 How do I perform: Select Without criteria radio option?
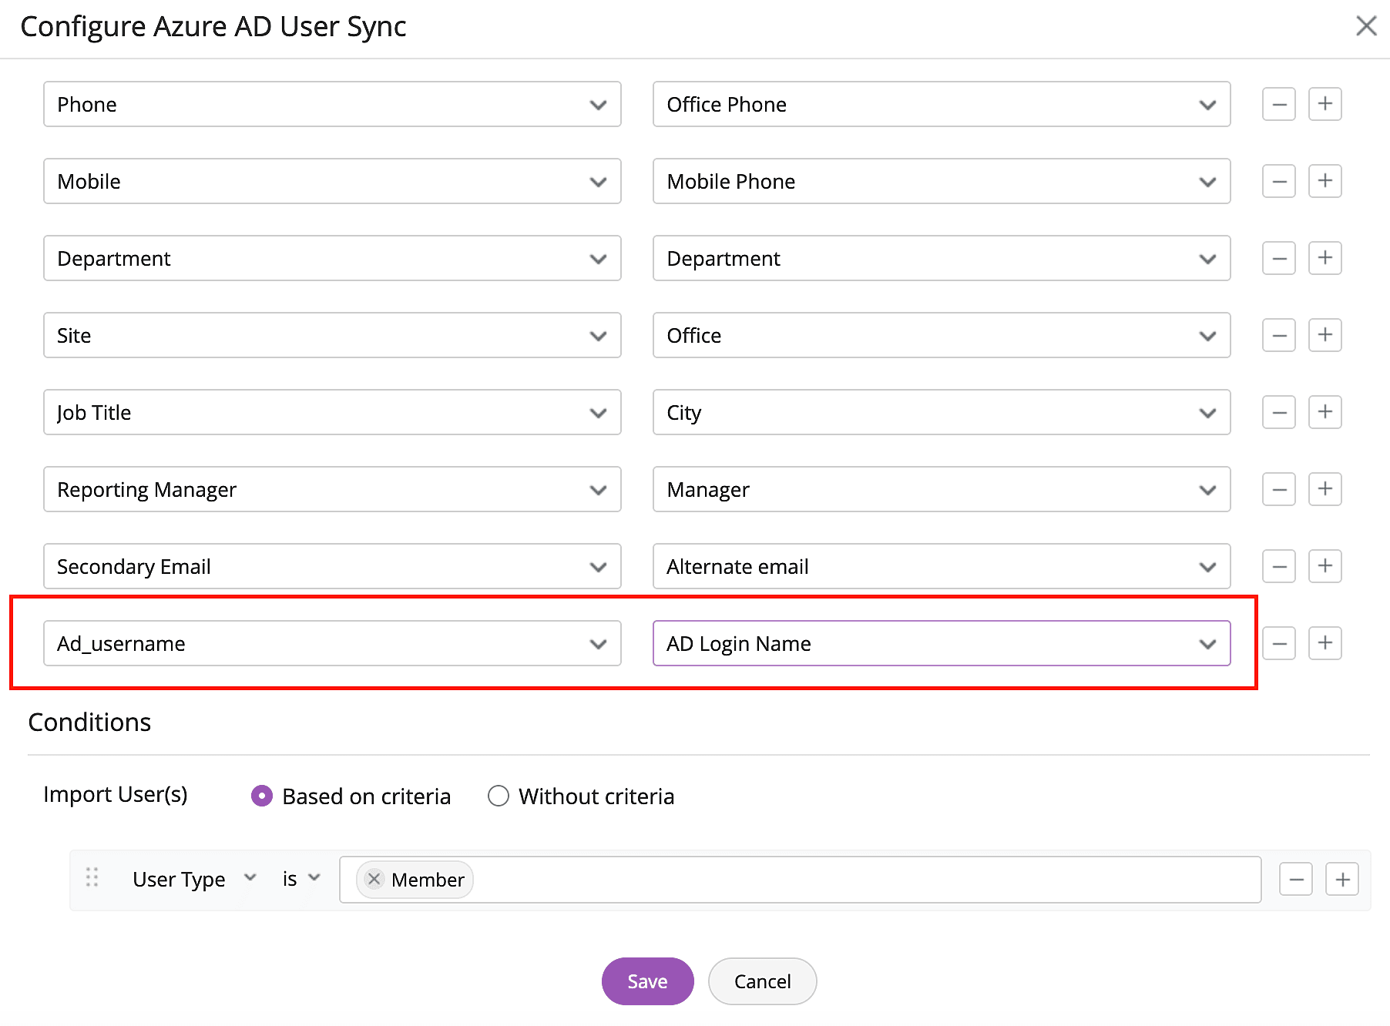coord(499,796)
